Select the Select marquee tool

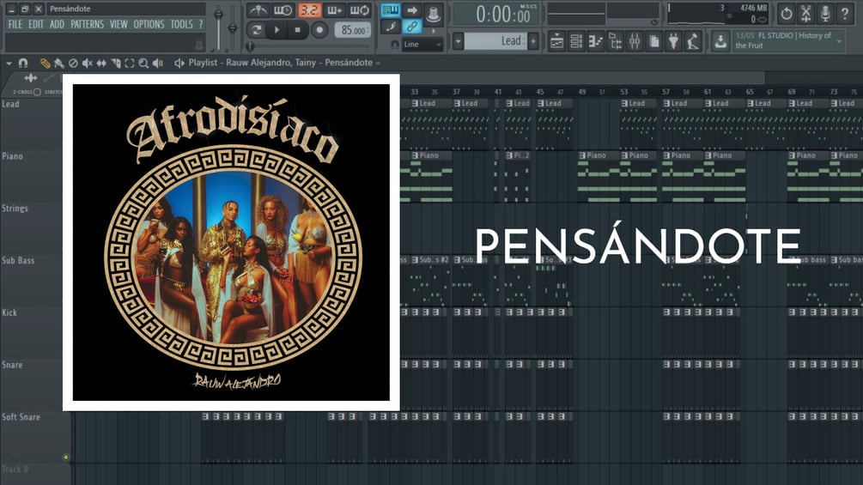[x=130, y=64]
